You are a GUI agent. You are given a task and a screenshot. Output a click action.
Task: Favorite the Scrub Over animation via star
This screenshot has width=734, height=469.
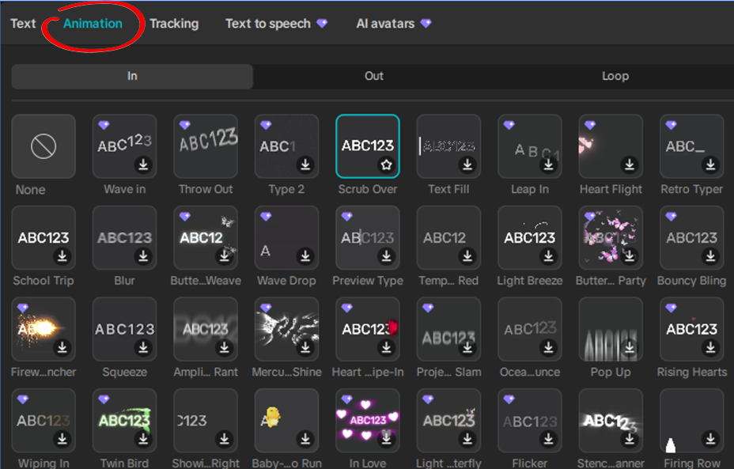point(386,165)
